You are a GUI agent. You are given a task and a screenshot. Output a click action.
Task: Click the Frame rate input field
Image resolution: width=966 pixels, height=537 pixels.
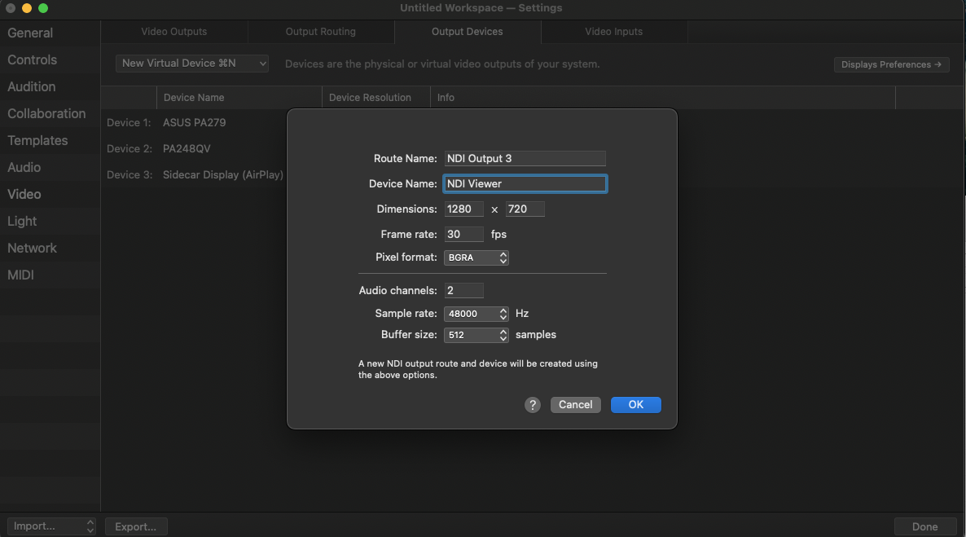463,234
